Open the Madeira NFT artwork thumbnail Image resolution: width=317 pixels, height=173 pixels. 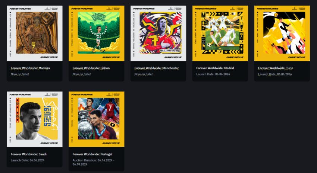[35, 33]
